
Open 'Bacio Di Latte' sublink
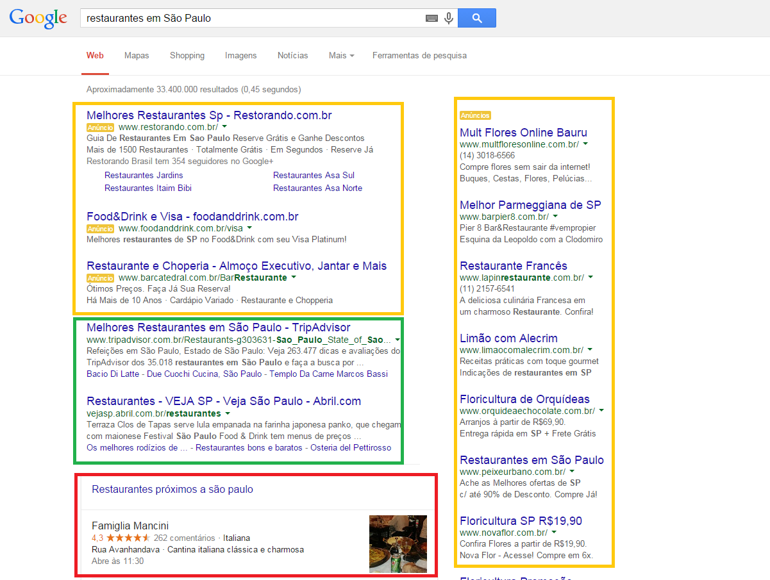click(x=113, y=374)
